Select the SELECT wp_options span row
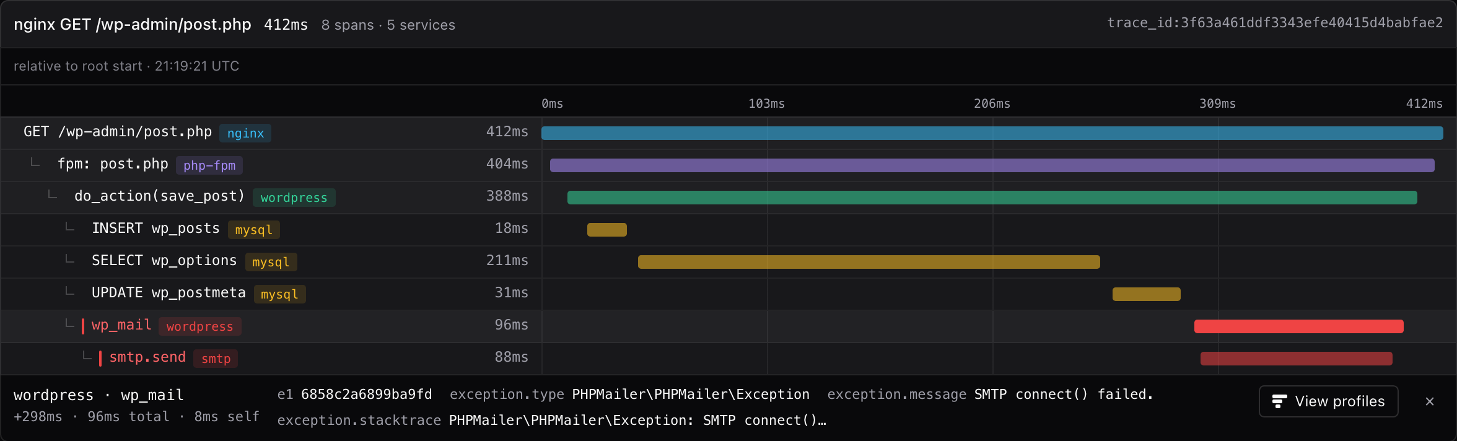Screen dimensions: 1457x441 [x=728, y=261]
